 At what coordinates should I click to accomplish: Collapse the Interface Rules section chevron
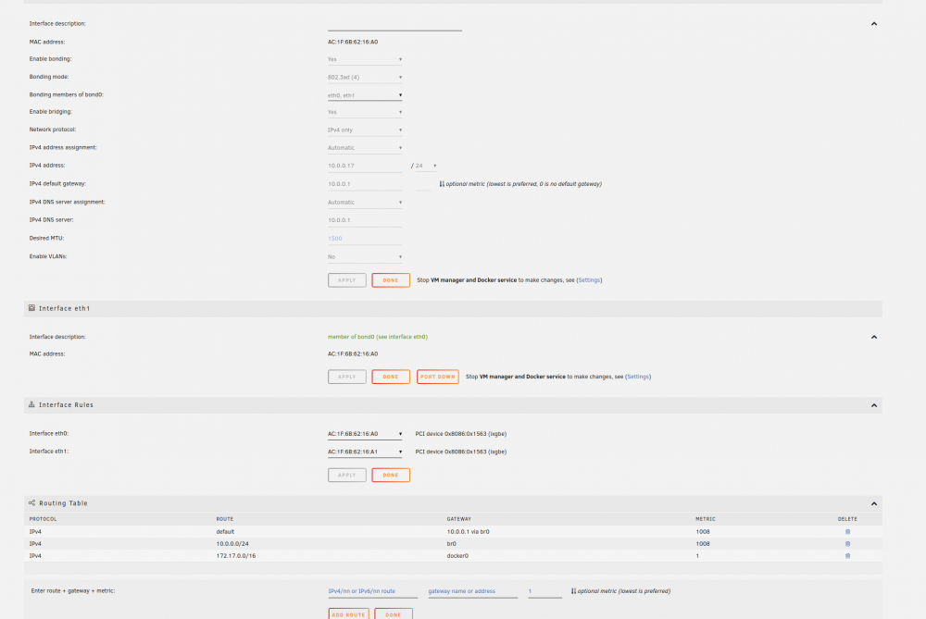click(873, 405)
